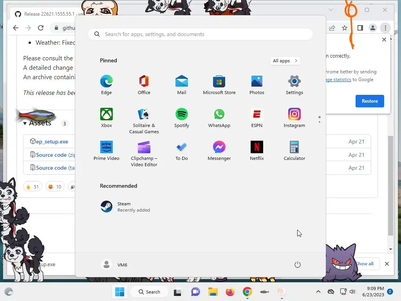
Task: Click the Windows Start button on taskbar
Action: click(x=119, y=292)
